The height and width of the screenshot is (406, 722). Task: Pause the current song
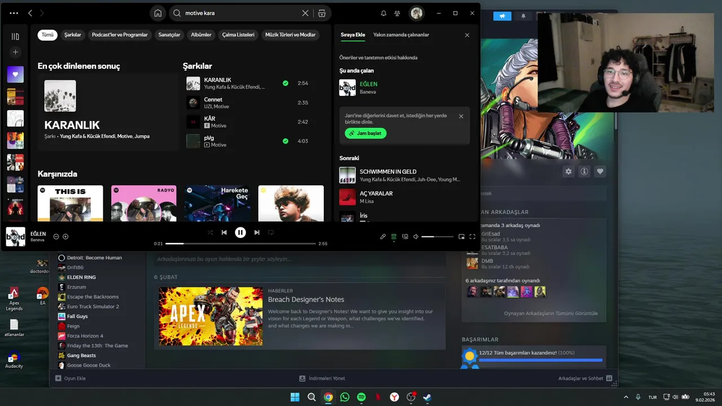coord(240,232)
